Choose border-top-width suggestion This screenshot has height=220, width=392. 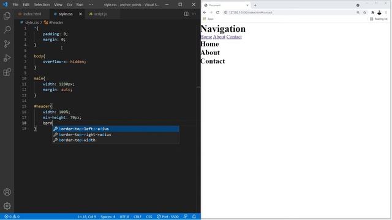pyautogui.click(x=116, y=140)
